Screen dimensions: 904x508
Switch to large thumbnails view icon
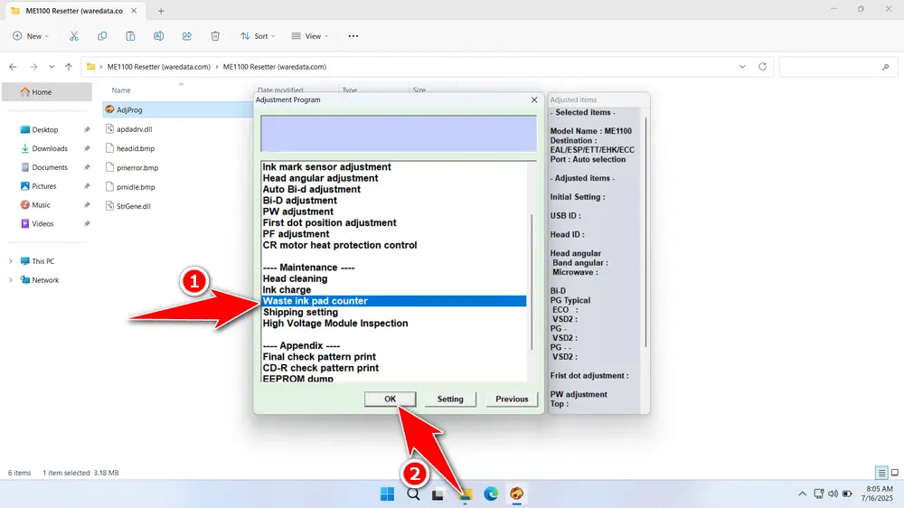pyautogui.click(x=895, y=473)
